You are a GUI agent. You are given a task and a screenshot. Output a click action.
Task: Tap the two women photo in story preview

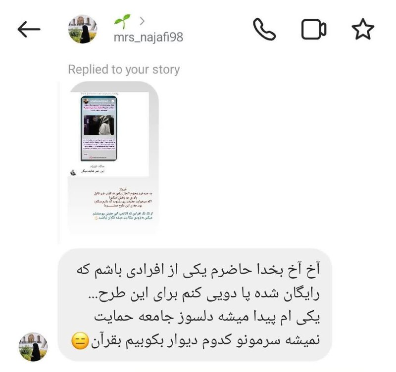(99, 125)
